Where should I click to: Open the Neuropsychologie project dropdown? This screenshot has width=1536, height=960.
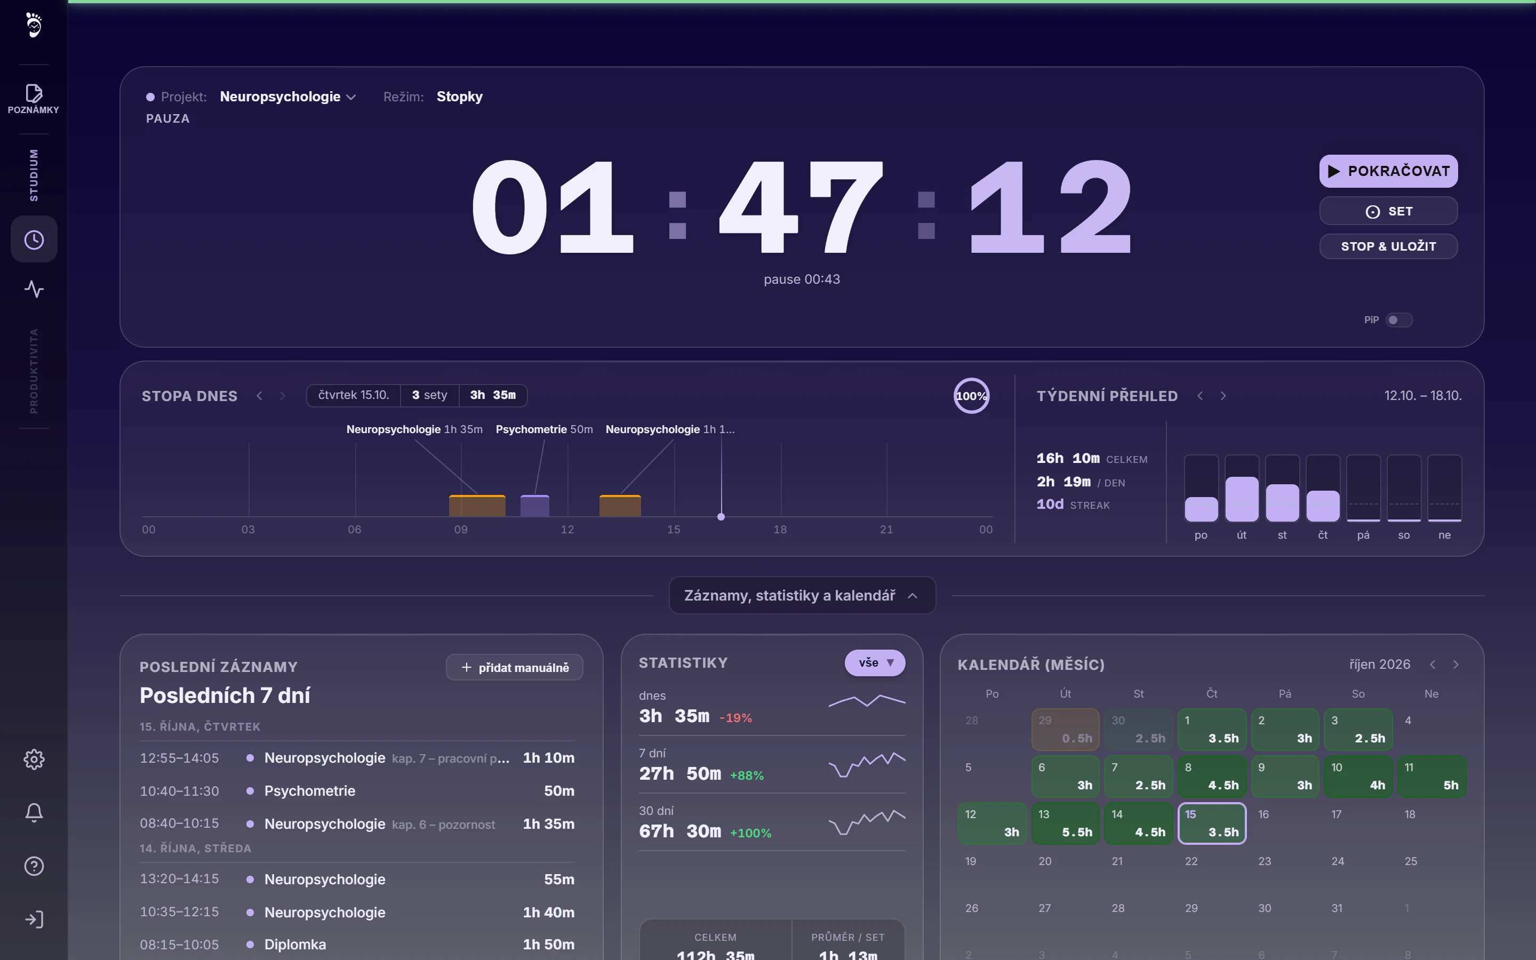click(x=287, y=97)
